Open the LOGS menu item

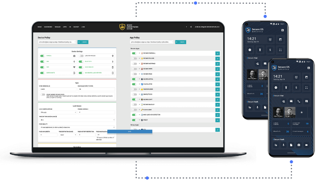pos(83,27)
